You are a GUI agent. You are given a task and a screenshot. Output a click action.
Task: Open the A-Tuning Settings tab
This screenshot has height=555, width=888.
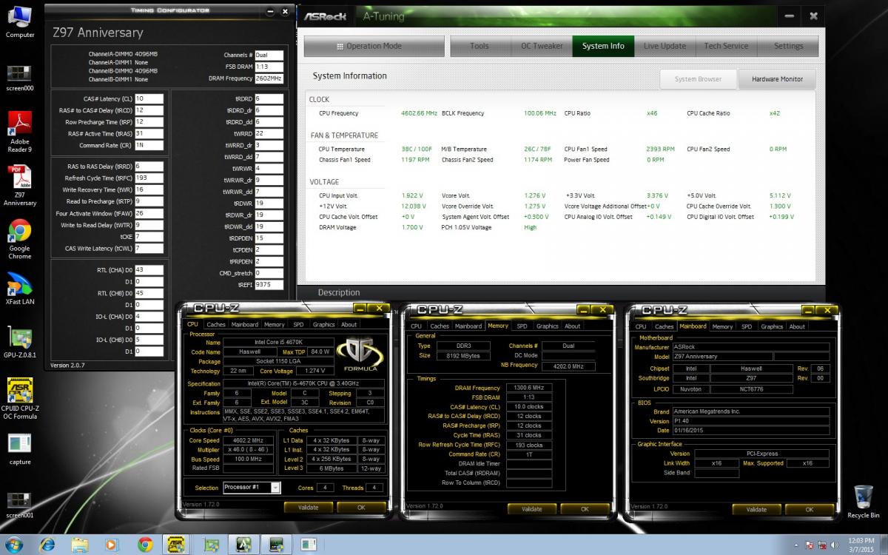coord(788,46)
